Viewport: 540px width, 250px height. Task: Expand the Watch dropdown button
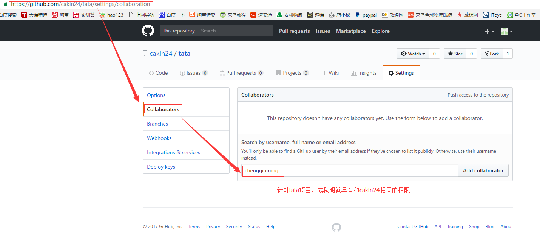[x=413, y=54]
